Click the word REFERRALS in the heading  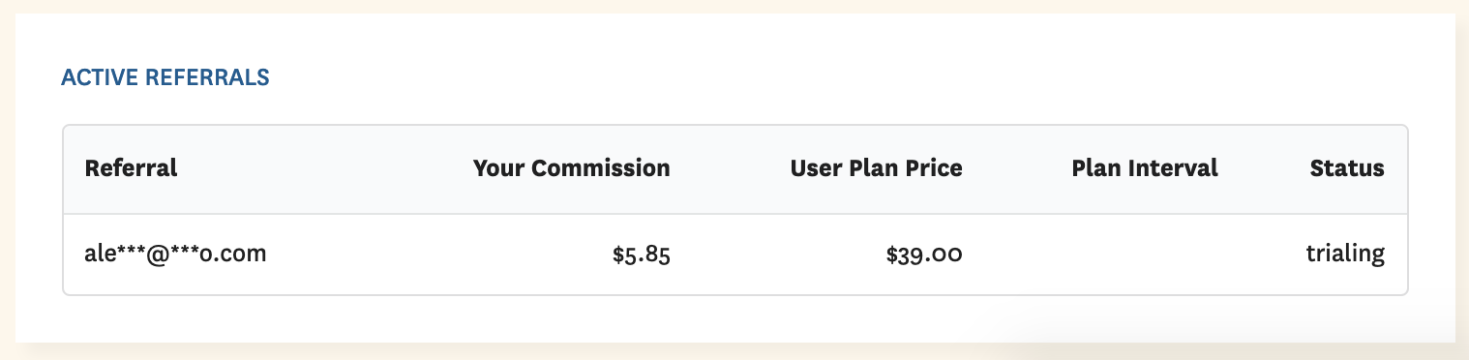click(x=207, y=78)
